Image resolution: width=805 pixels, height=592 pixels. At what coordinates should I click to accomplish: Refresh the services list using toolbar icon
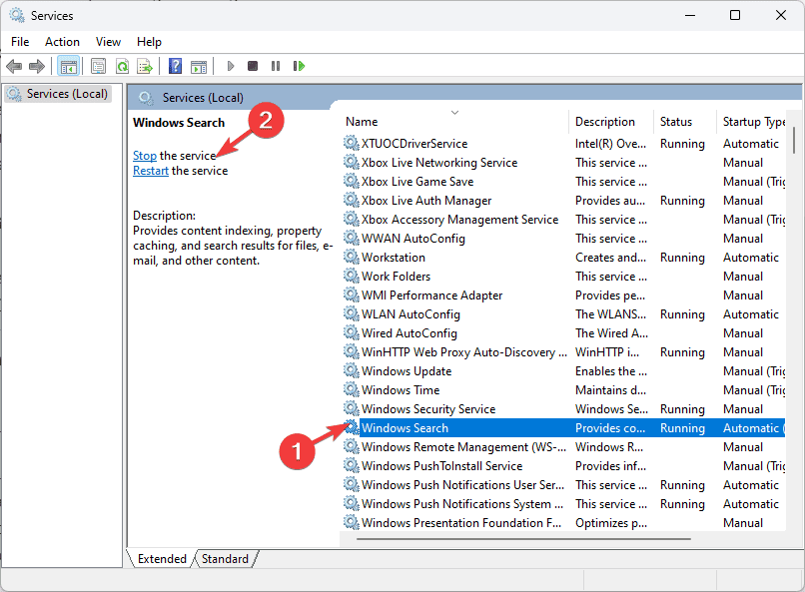pos(122,66)
